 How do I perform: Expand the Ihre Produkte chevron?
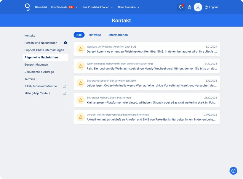click(x=77, y=7)
